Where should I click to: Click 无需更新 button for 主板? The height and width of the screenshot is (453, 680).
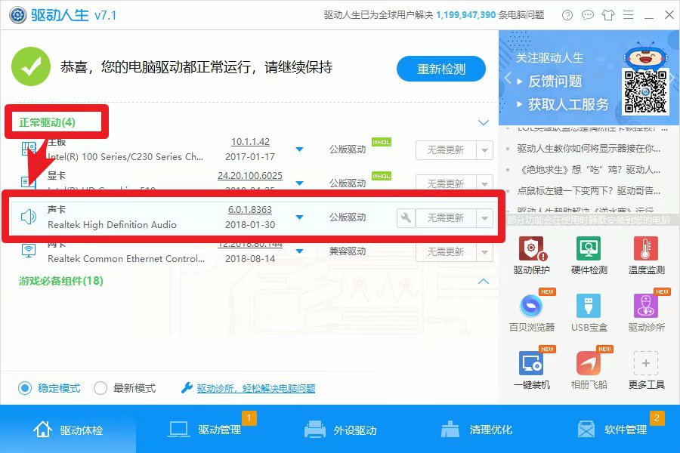(446, 150)
